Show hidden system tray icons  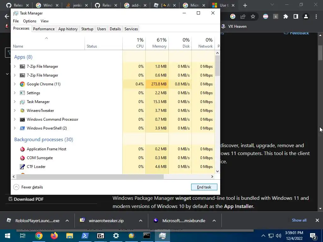263,236
